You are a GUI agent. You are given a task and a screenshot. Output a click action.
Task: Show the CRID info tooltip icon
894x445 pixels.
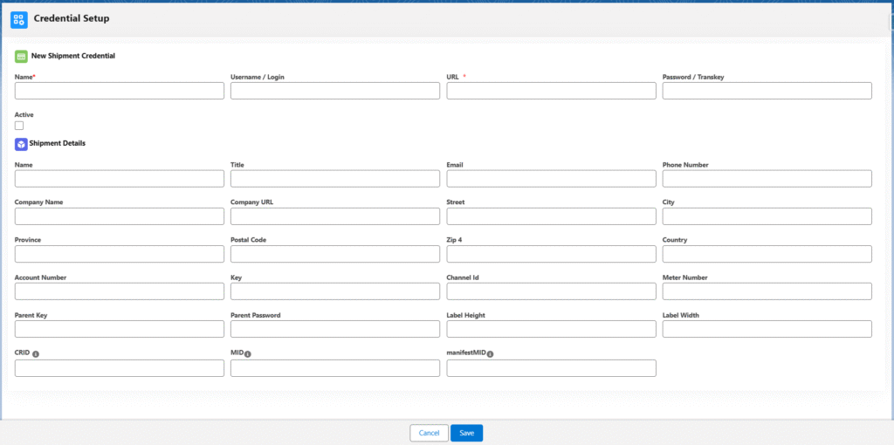coord(36,354)
